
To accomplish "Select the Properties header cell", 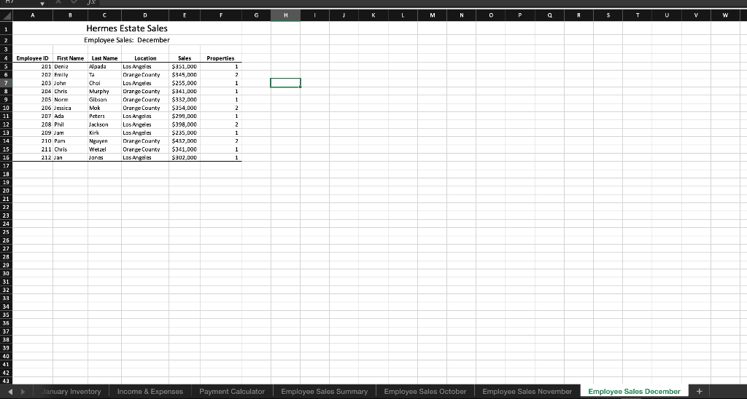I will (220, 58).
